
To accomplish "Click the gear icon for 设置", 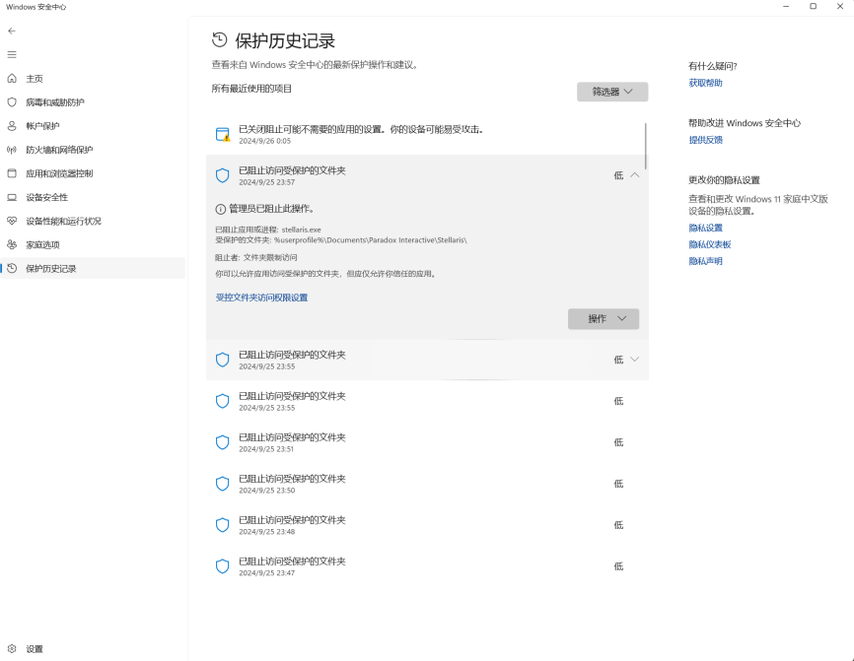I will click(x=12, y=648).
